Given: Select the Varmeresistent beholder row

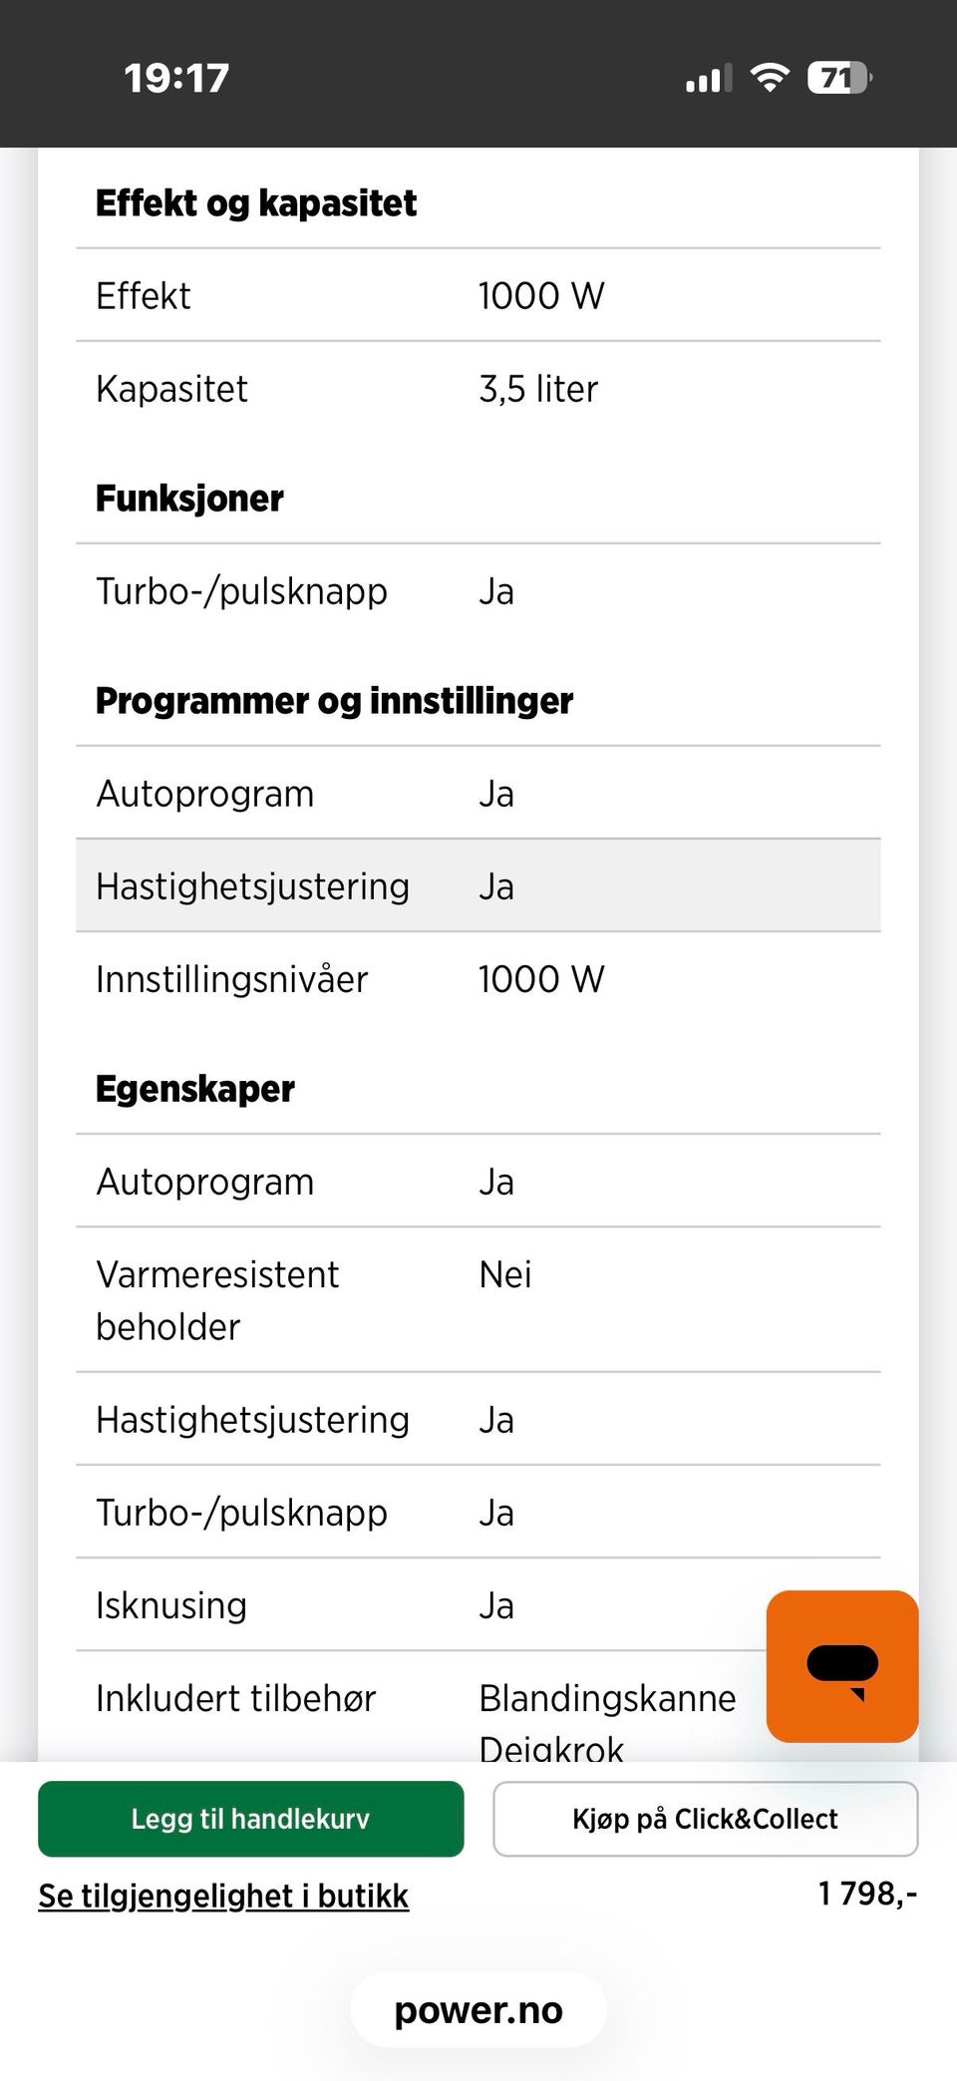Looking at the screenshot, I should [x=478, y=1300].
